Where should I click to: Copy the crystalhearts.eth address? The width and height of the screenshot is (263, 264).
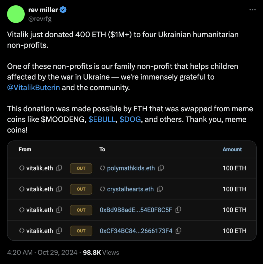(x=160, y=189)
